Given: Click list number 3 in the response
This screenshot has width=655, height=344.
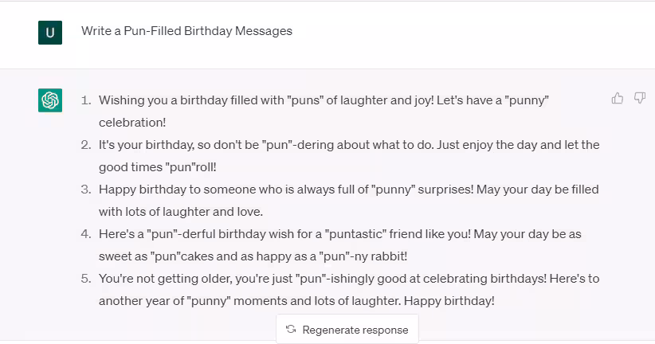Looking at the screenshot, I should point(86,190).
